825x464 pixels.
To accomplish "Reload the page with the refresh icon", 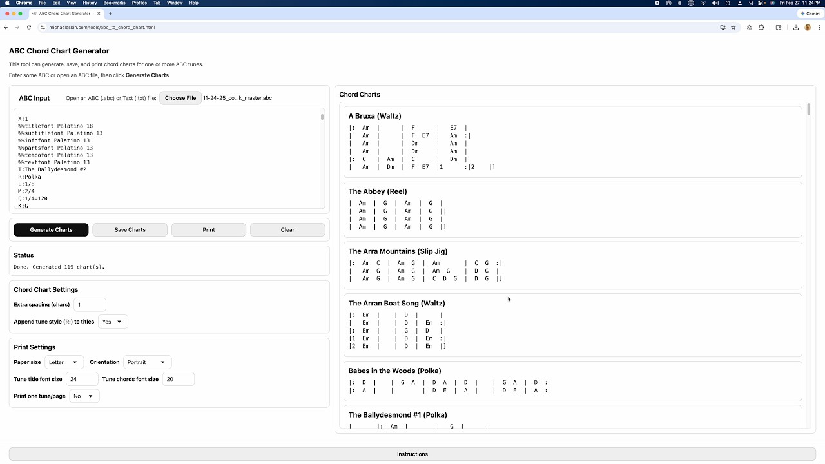I will 29,27.
